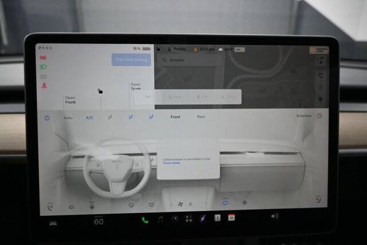Screen dimensions: 367x245
Task: Select Dog climate mode
Action: pos(202,97)
